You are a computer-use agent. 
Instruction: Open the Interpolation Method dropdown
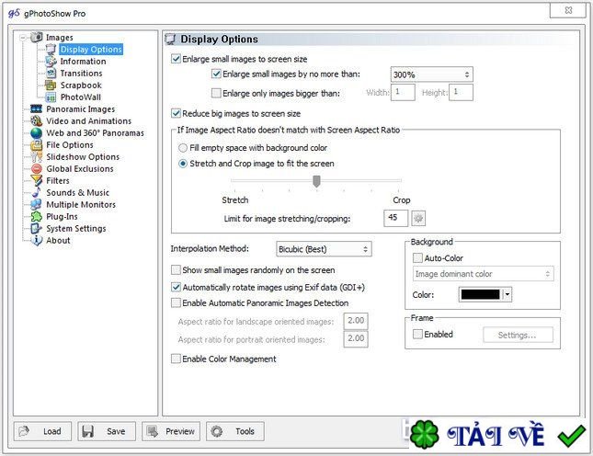(325, 249)
